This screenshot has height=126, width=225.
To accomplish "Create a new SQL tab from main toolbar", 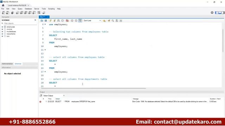I will [x=4, y=13].
